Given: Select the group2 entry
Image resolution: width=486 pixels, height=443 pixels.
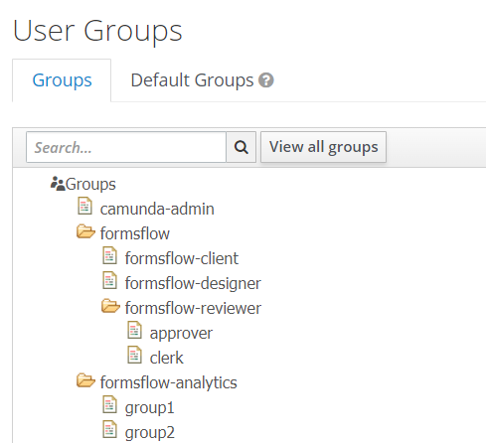Looking at the screenshot, I should [150, 432].
